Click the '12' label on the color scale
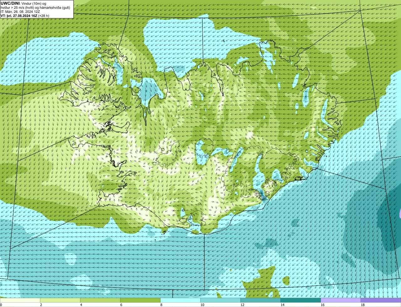Image resolution: width=401 pixels, height=307 pixels. (x=242, y=305)
